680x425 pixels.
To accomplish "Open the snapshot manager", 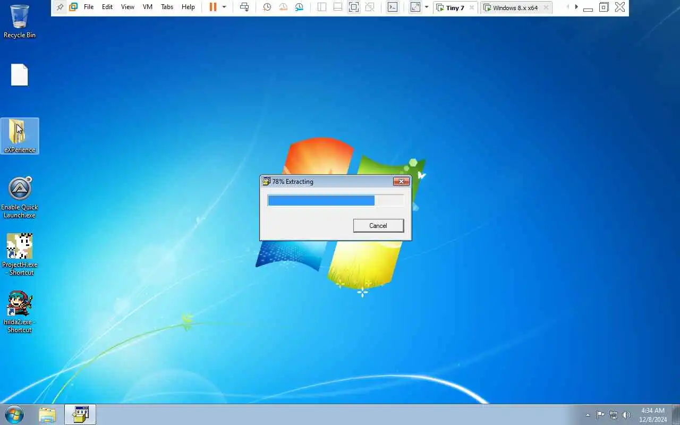I will (300, 7).
